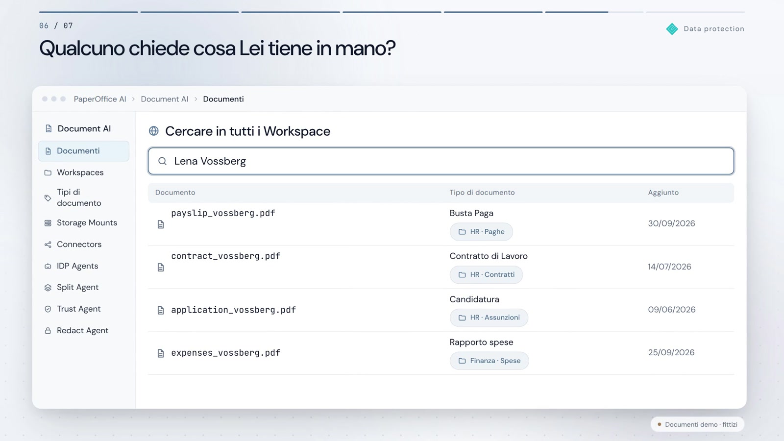This screenshot has height=441, width=784.
Task: Click the Tipo di documento column header
Action: tap(482, 193)
